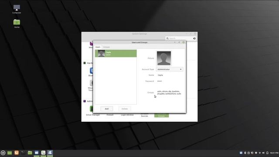Viewport: 279px width, 157px height.
Task: Close the Users and Groups dialog
Action: [x=184, y=42]
